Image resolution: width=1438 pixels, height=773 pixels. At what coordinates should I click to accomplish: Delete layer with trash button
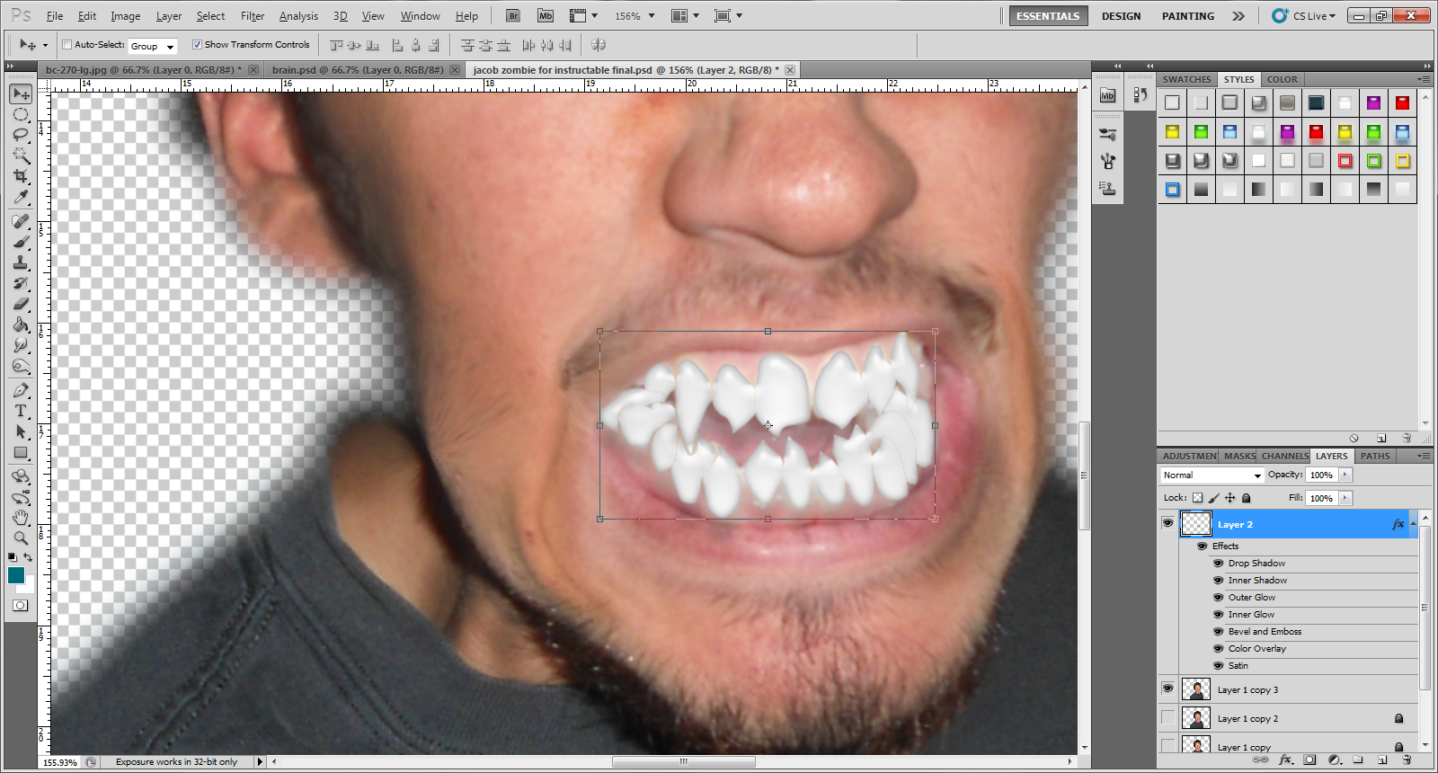(x=1406, y=760)
